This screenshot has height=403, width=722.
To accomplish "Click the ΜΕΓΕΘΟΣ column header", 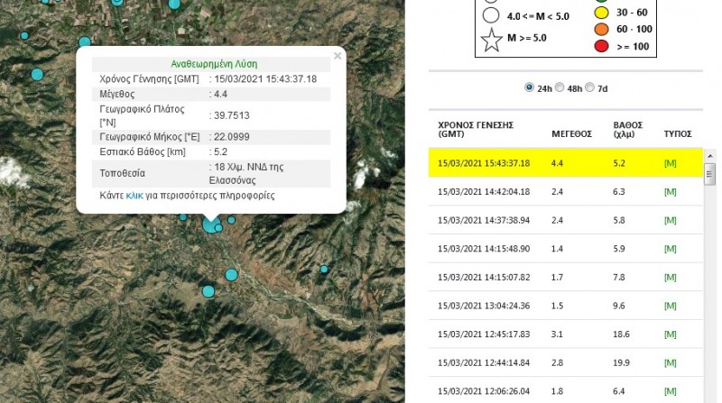I will pos(570,133).
